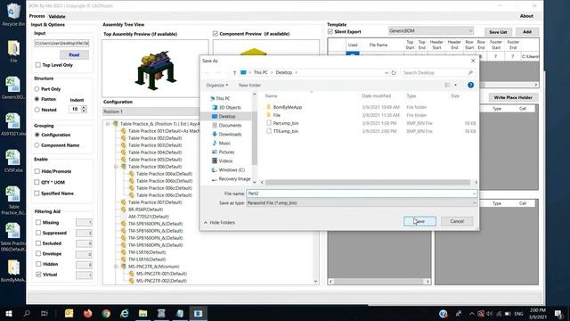This screenshot has height=321, width=570.
Task: Toggle Silent Export checkbox
Action: (330, 32)
